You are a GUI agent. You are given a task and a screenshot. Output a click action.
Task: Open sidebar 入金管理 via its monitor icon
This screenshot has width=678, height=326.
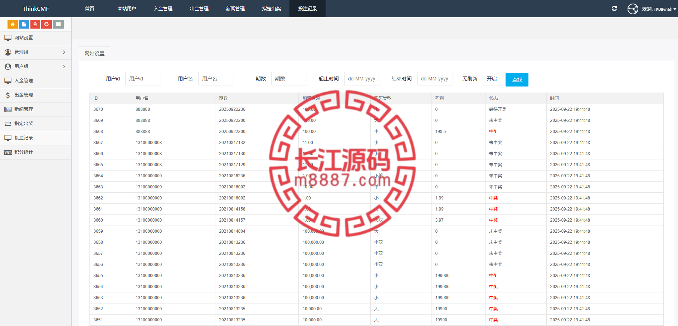(x=8, y=81)
